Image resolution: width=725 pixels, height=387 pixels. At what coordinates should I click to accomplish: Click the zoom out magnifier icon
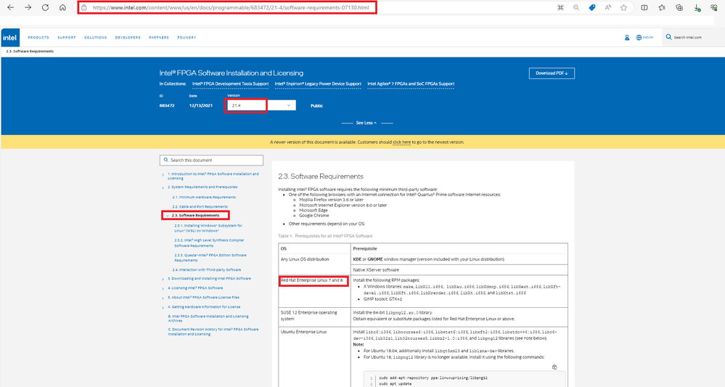(576, 7)
